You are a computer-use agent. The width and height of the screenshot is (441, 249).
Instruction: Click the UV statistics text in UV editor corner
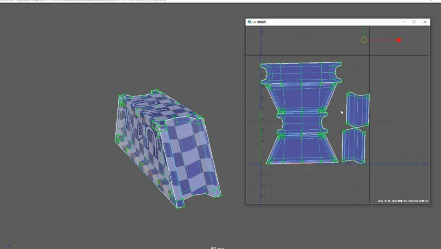tap(403, 201)
